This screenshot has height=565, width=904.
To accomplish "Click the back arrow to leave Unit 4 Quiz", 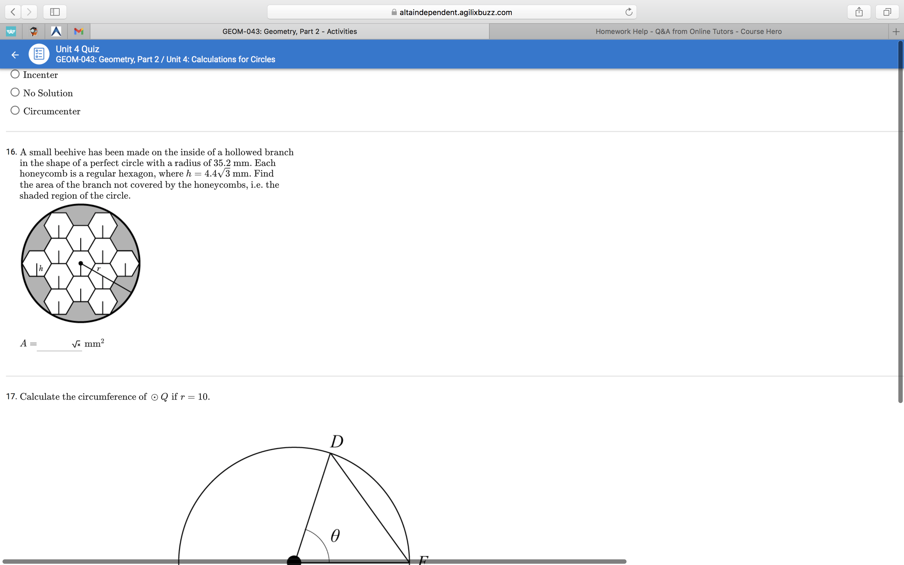I will pyautogui.click(x=15, y=54).
